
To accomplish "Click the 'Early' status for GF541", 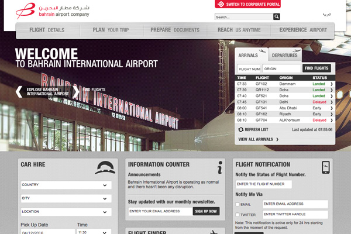I will coord(317,108).
